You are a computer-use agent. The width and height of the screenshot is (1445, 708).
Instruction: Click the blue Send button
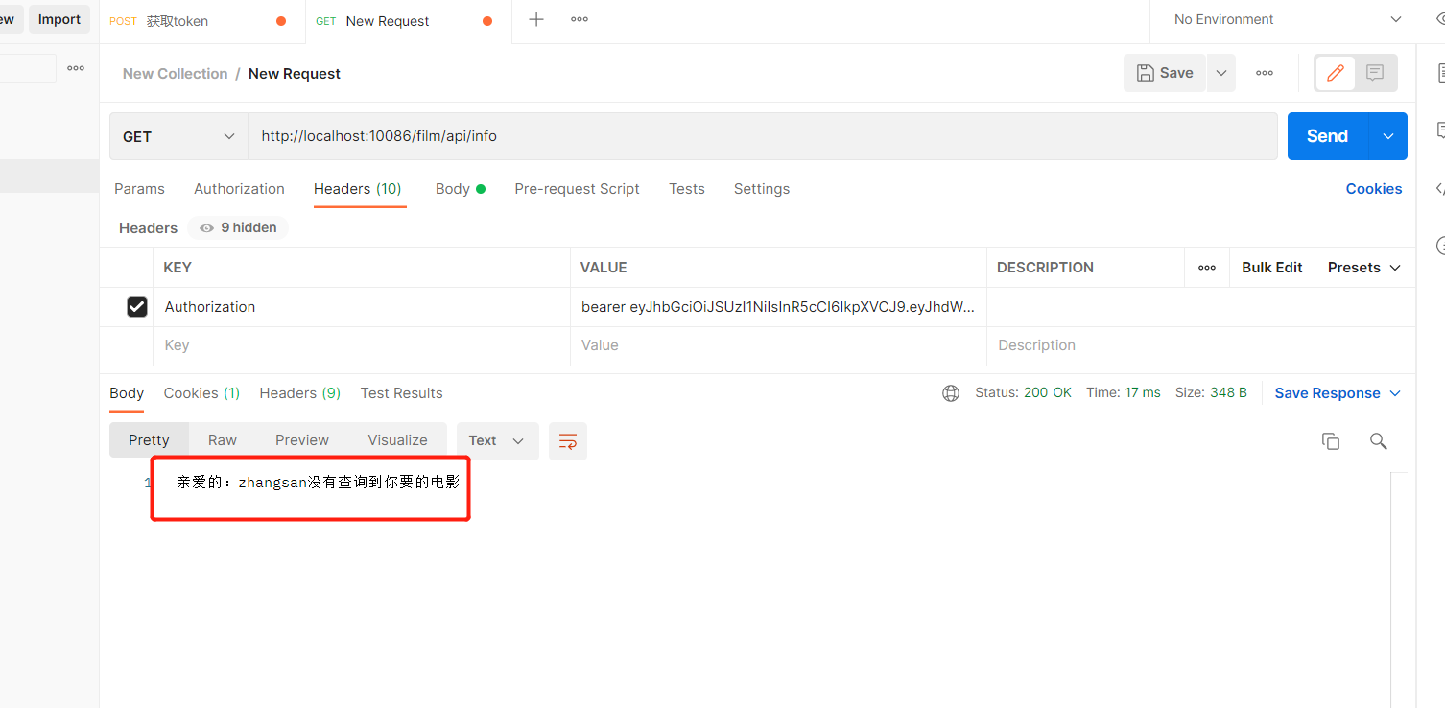1328,136
